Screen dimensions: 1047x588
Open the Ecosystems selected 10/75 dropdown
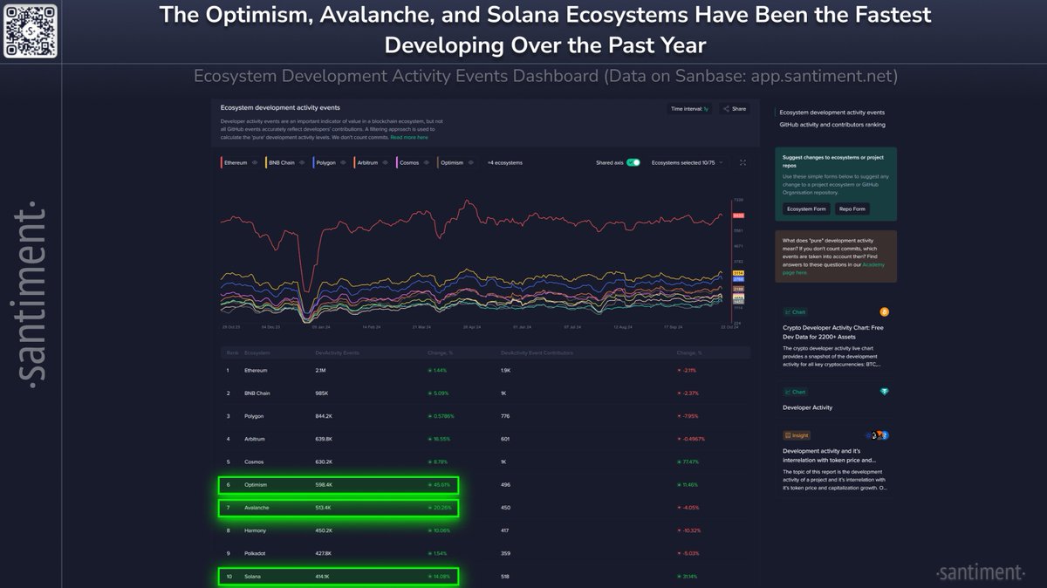pos(685,162)
